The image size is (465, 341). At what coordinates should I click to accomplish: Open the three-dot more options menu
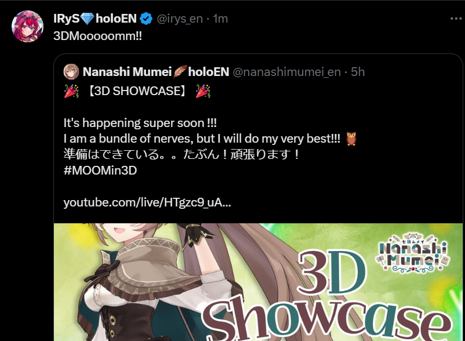coord(456,19)
